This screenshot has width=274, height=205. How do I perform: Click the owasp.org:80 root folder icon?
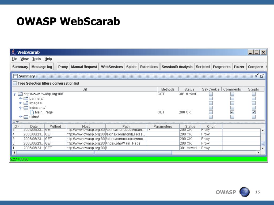(20, 94)
